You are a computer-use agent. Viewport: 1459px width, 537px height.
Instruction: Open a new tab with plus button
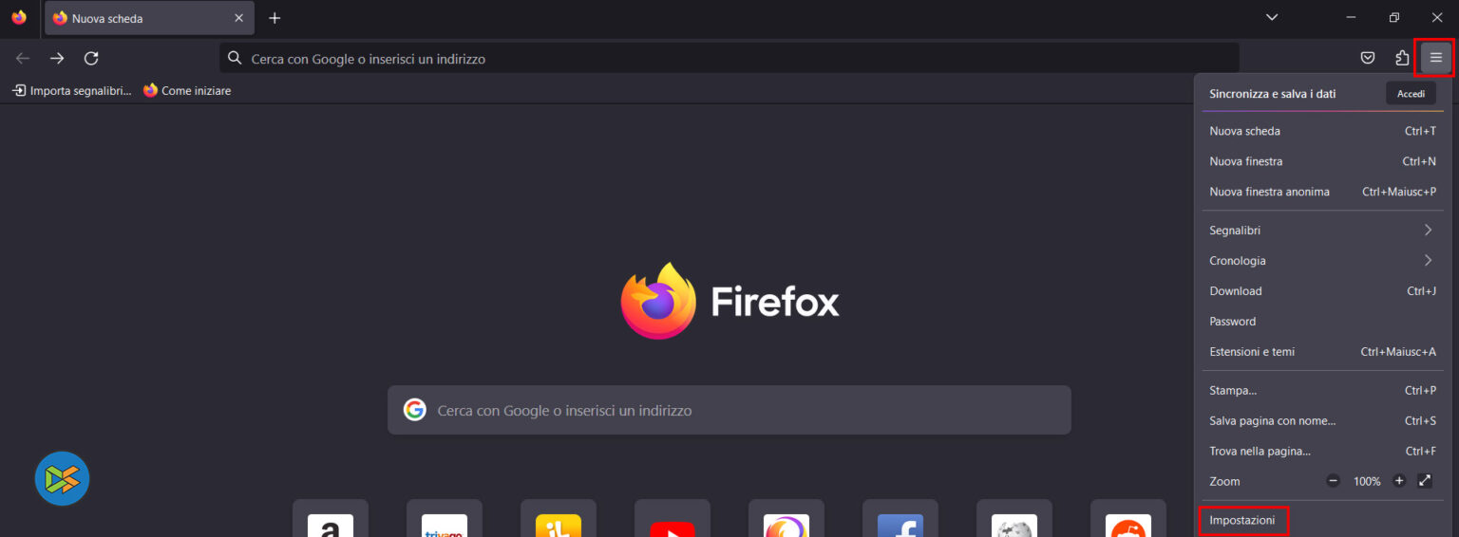pyautogui.click(x=275, y=18)
